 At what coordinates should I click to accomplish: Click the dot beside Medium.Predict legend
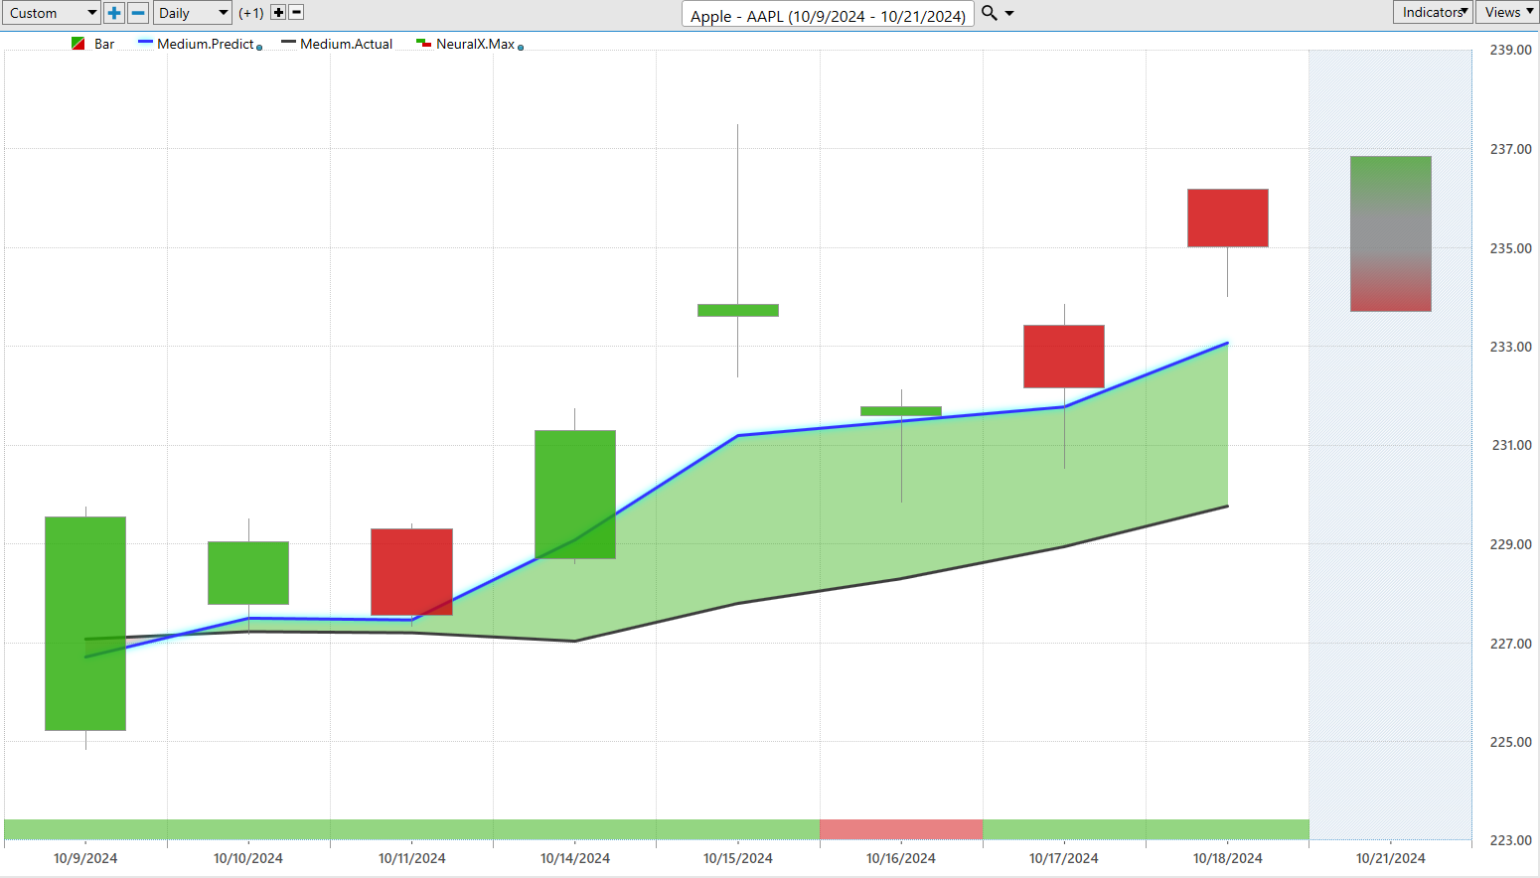point(259,47)
